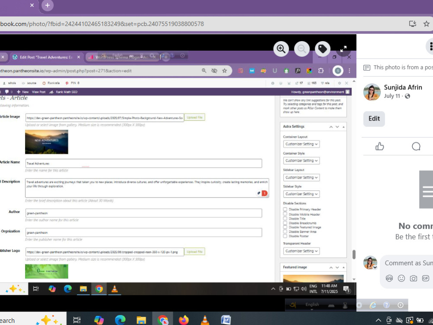
Task: Open the emoji picker in comment box
Action: point(401,278)
